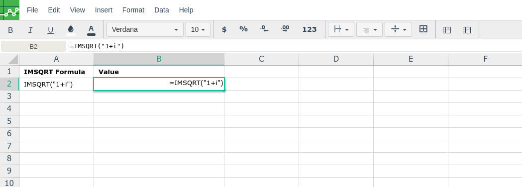Image resolution: width=522 pixels, height=187 pixels.
Task: Increase decimal places
Action: [x=285, y=29]
